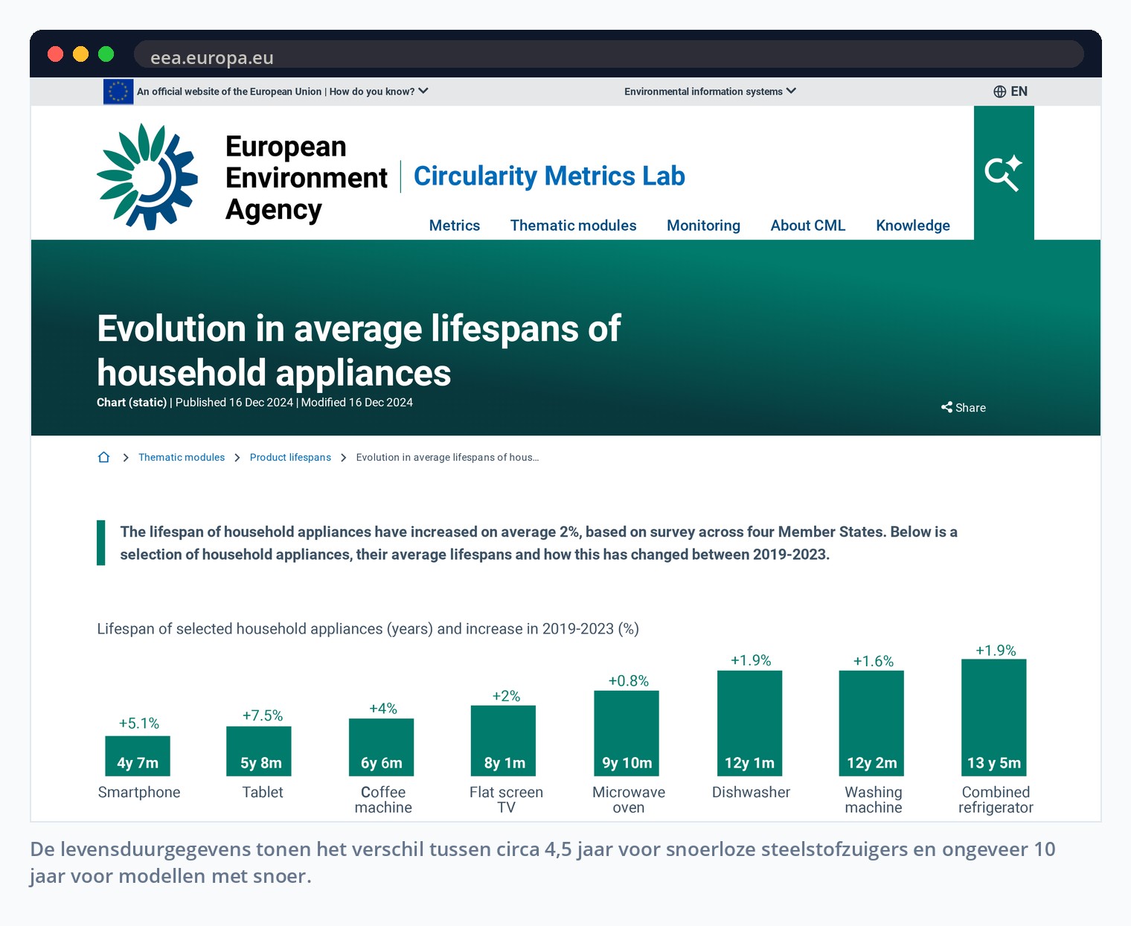Open the Knowledge navigation item
Viewport: 1131px width, 926px height.
click(x=913, y=226)
